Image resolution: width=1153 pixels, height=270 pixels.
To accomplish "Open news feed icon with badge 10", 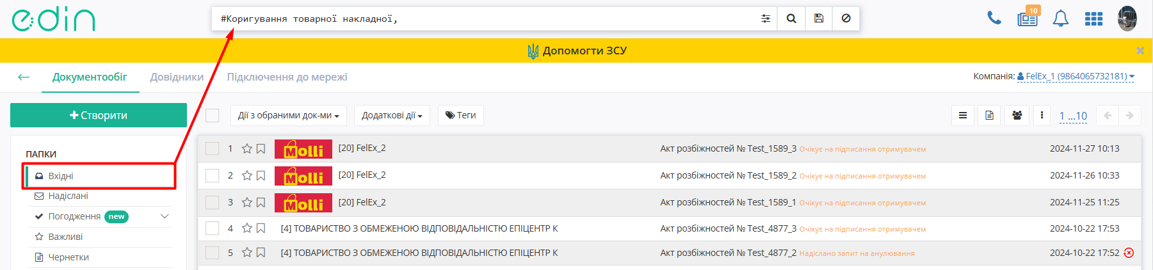I will point(1028,17).
